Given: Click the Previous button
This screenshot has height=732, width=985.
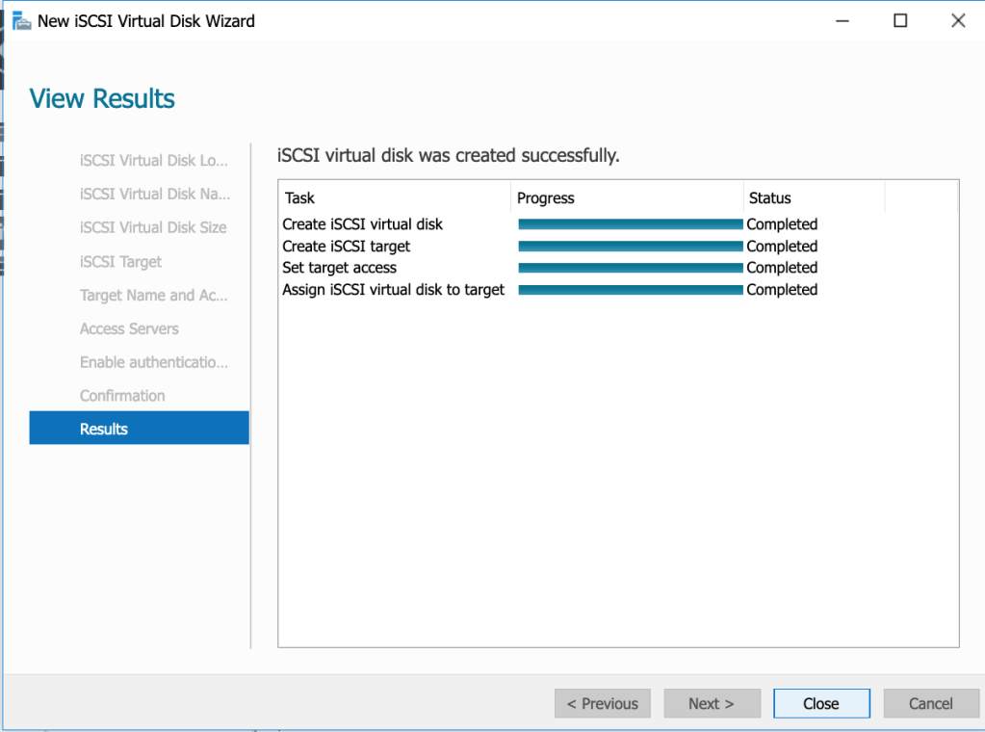Looking at the screenshot, I should 602,703.
